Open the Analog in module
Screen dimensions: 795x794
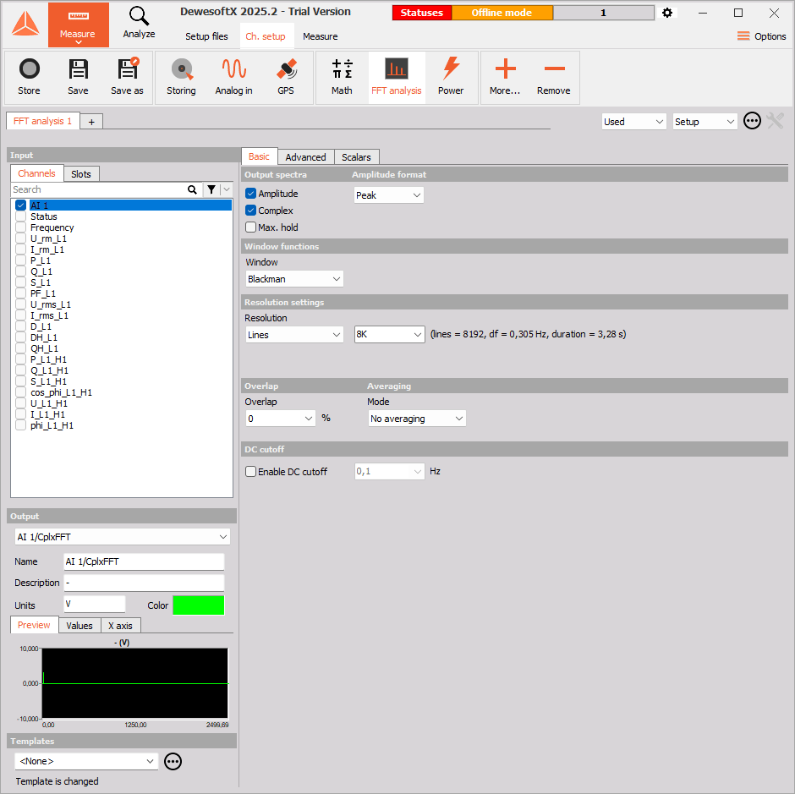233,68
